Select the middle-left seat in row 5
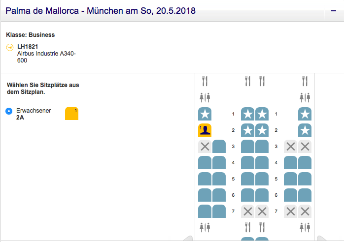The image size is (344, 242). [247, 179]
